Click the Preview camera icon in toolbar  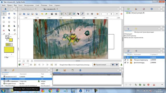coord(56,14)
